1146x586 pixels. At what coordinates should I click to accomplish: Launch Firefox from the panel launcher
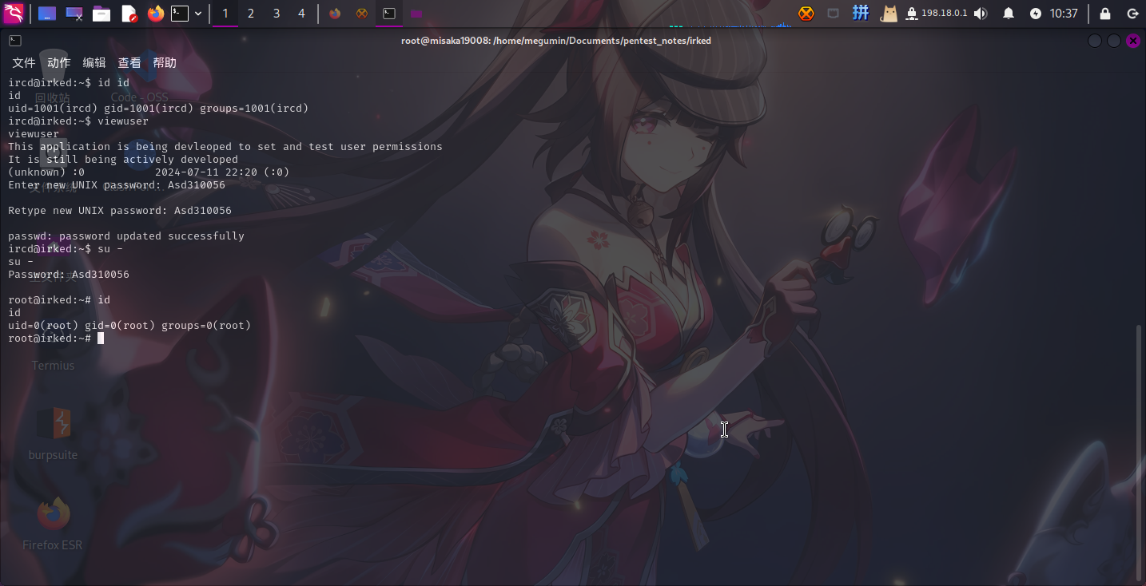[155, 14]
